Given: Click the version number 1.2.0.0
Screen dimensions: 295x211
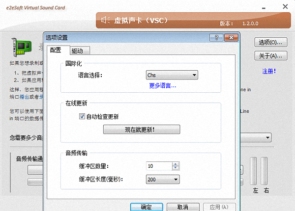Looking at the screenshot, I should tap(250, 24).
